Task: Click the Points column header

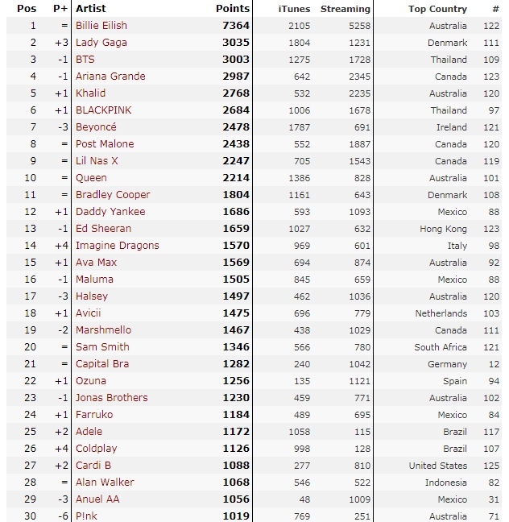Action: coord(233,9)
